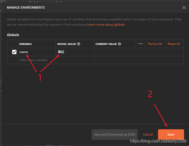Open the three-dot column options menu
This screenshot has width=189, height=146.
coord(140,44)
